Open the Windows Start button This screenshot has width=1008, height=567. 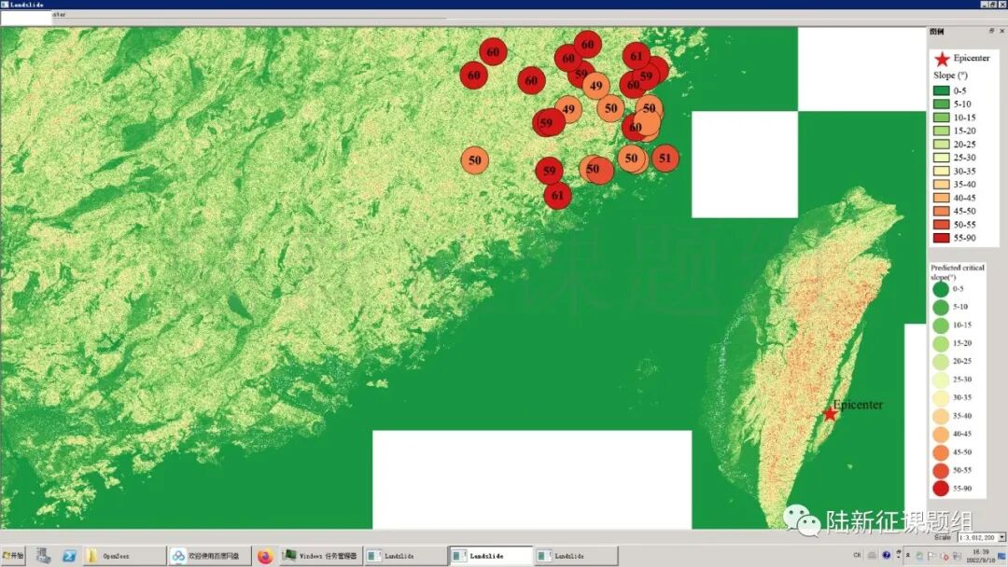(13, 556)
